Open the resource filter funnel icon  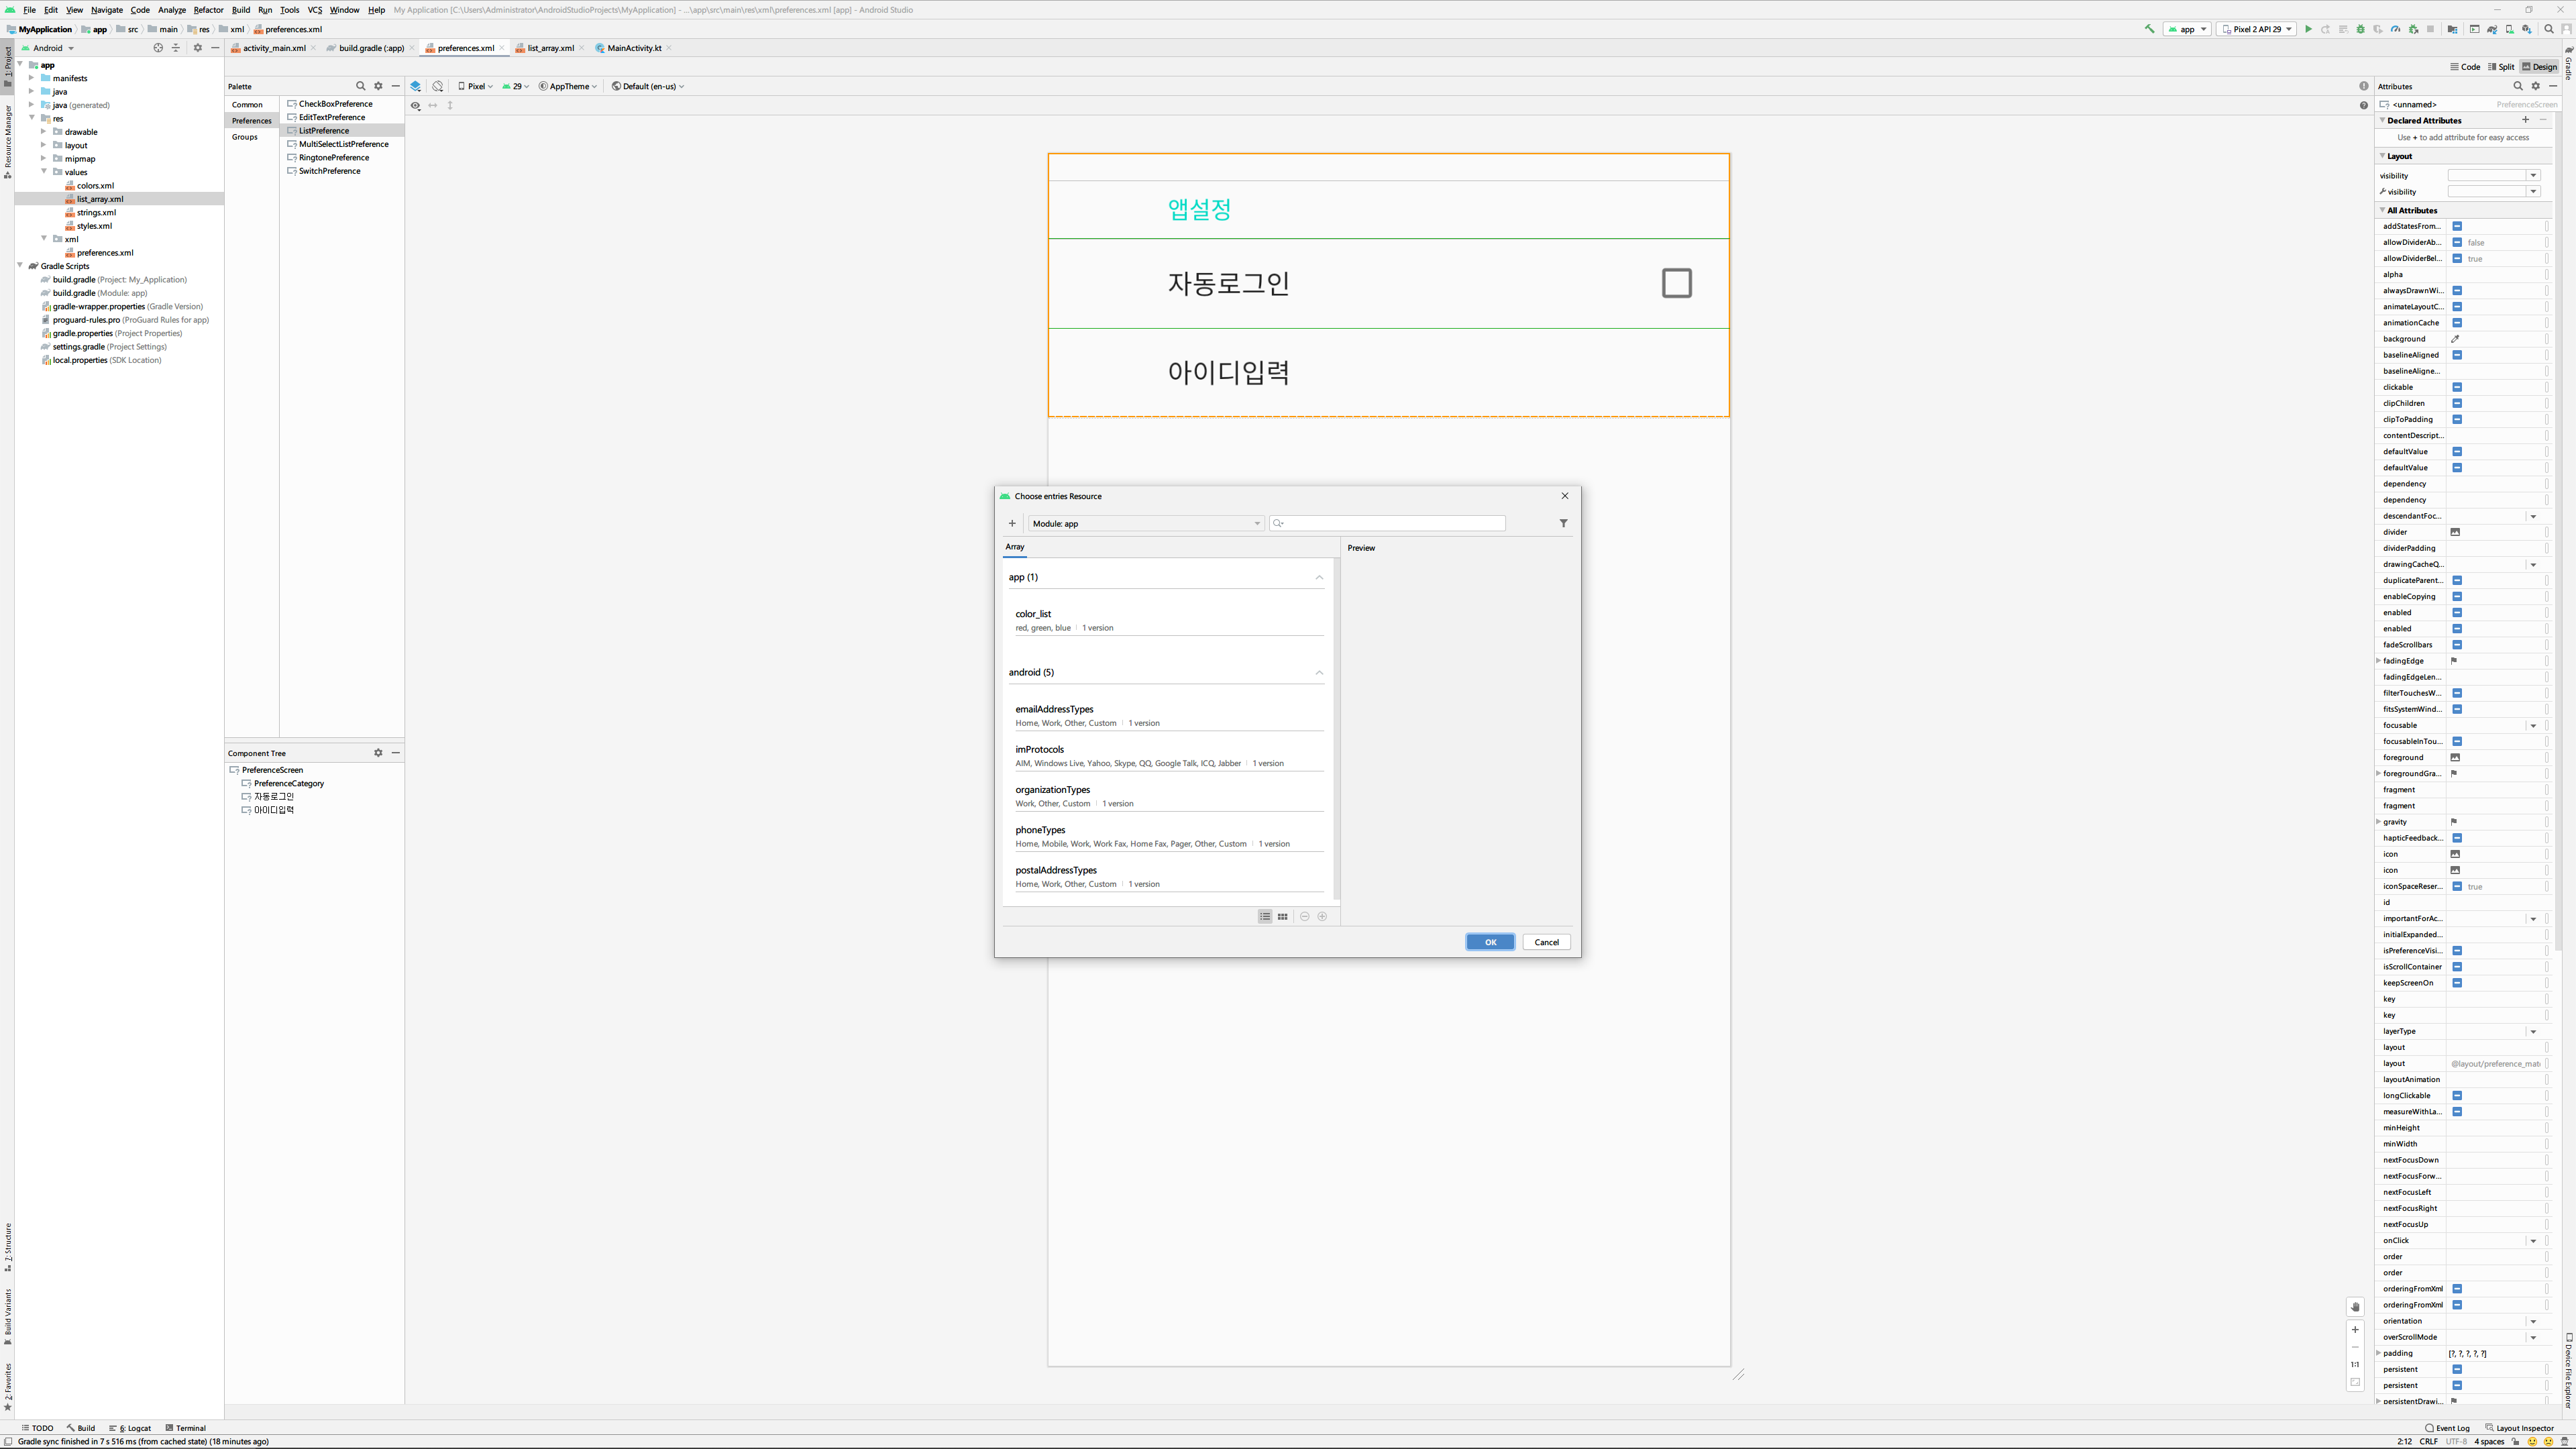(1563, 523)
